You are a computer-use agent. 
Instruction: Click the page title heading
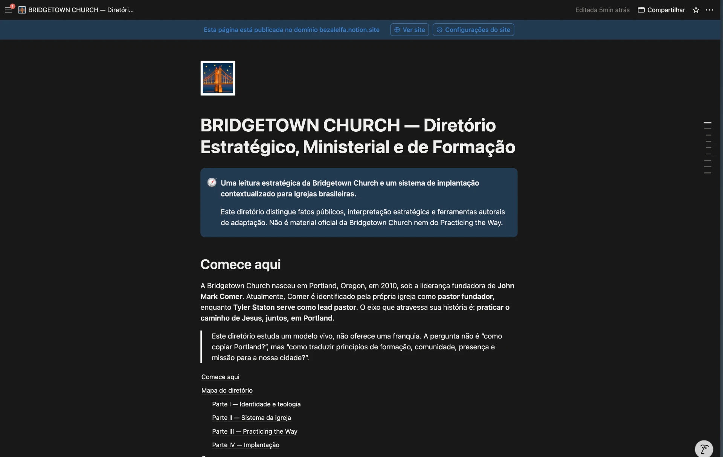358,136
